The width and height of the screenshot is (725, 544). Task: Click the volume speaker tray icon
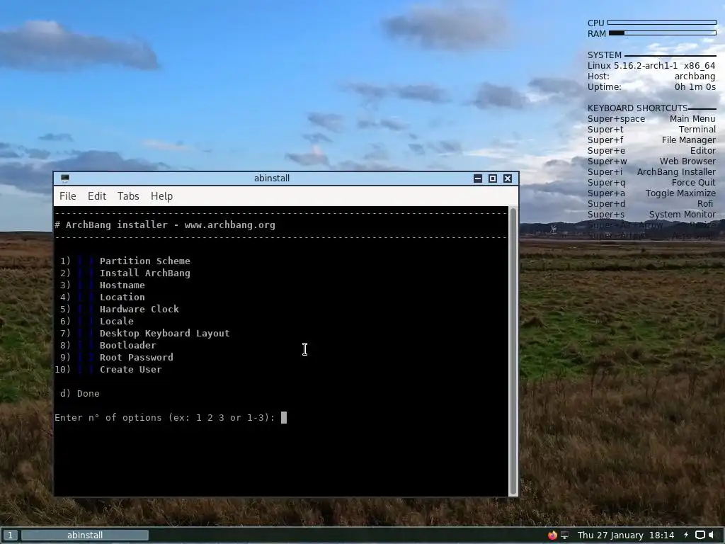[712, 535]
